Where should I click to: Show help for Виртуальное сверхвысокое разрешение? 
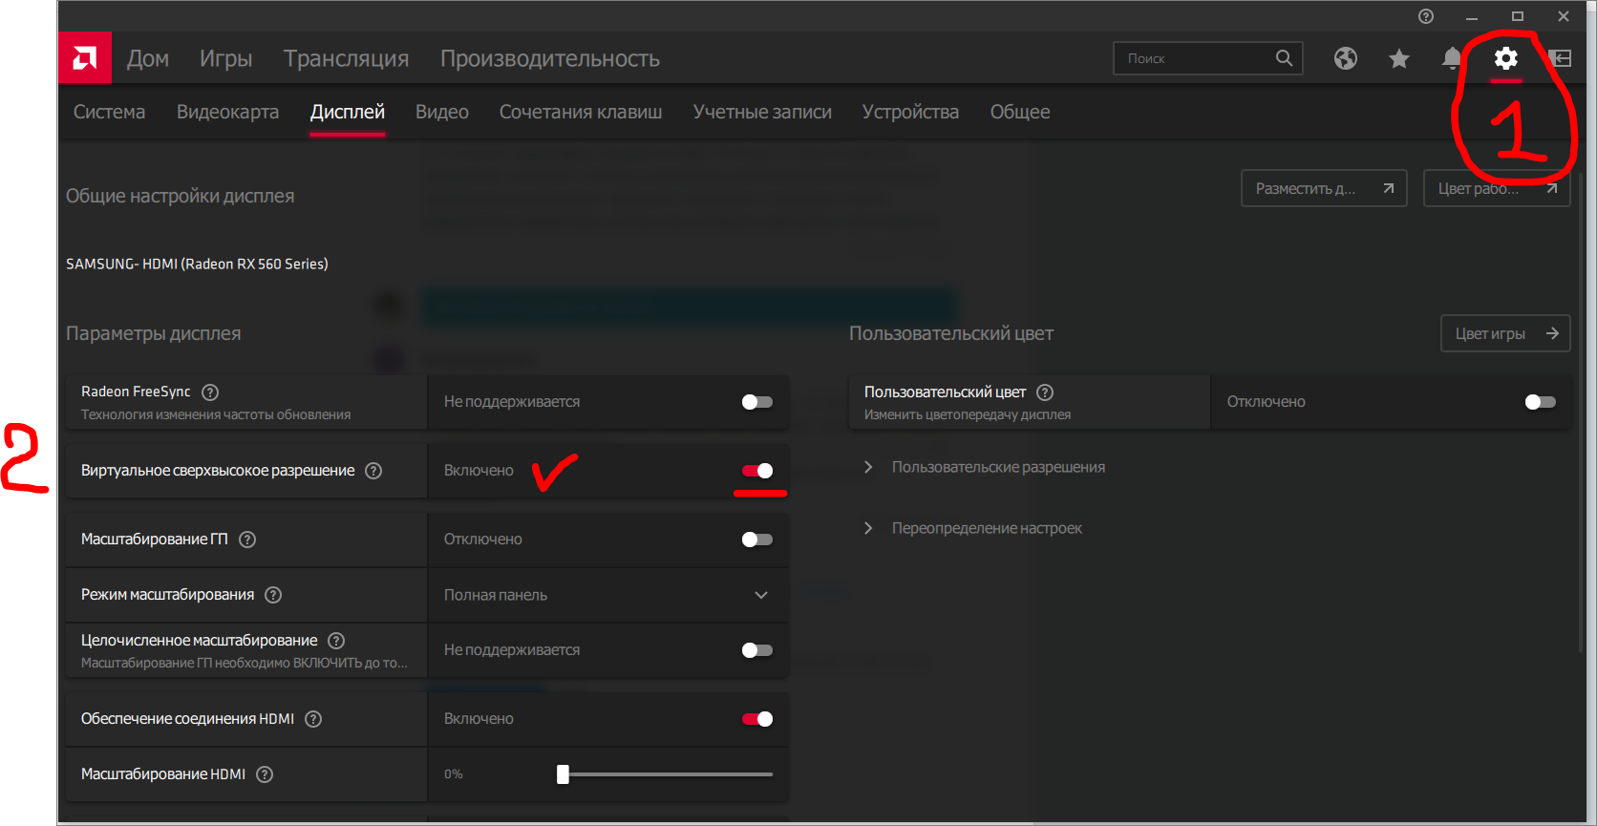373,471
